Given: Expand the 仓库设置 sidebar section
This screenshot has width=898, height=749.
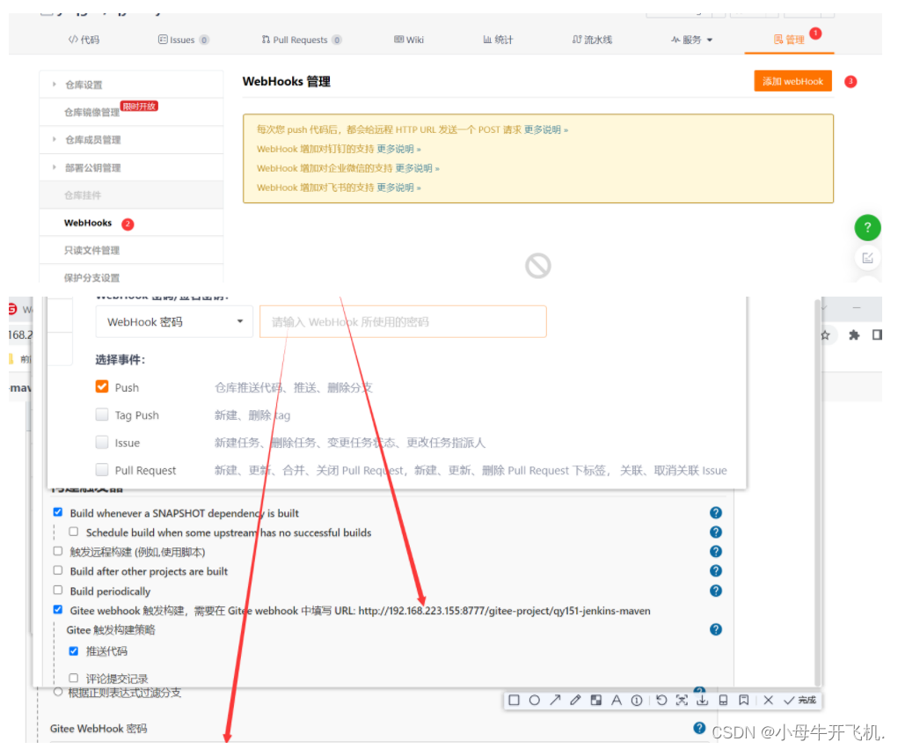Looking at the screenshot, I should [x=132, y=84].
